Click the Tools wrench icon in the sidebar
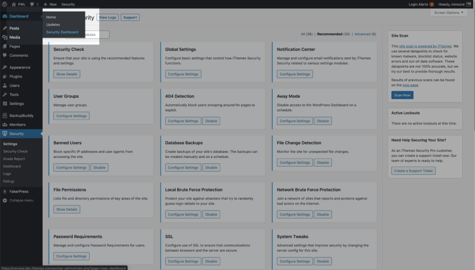Viewport: 475px width, 270px height. pos(5,95)
